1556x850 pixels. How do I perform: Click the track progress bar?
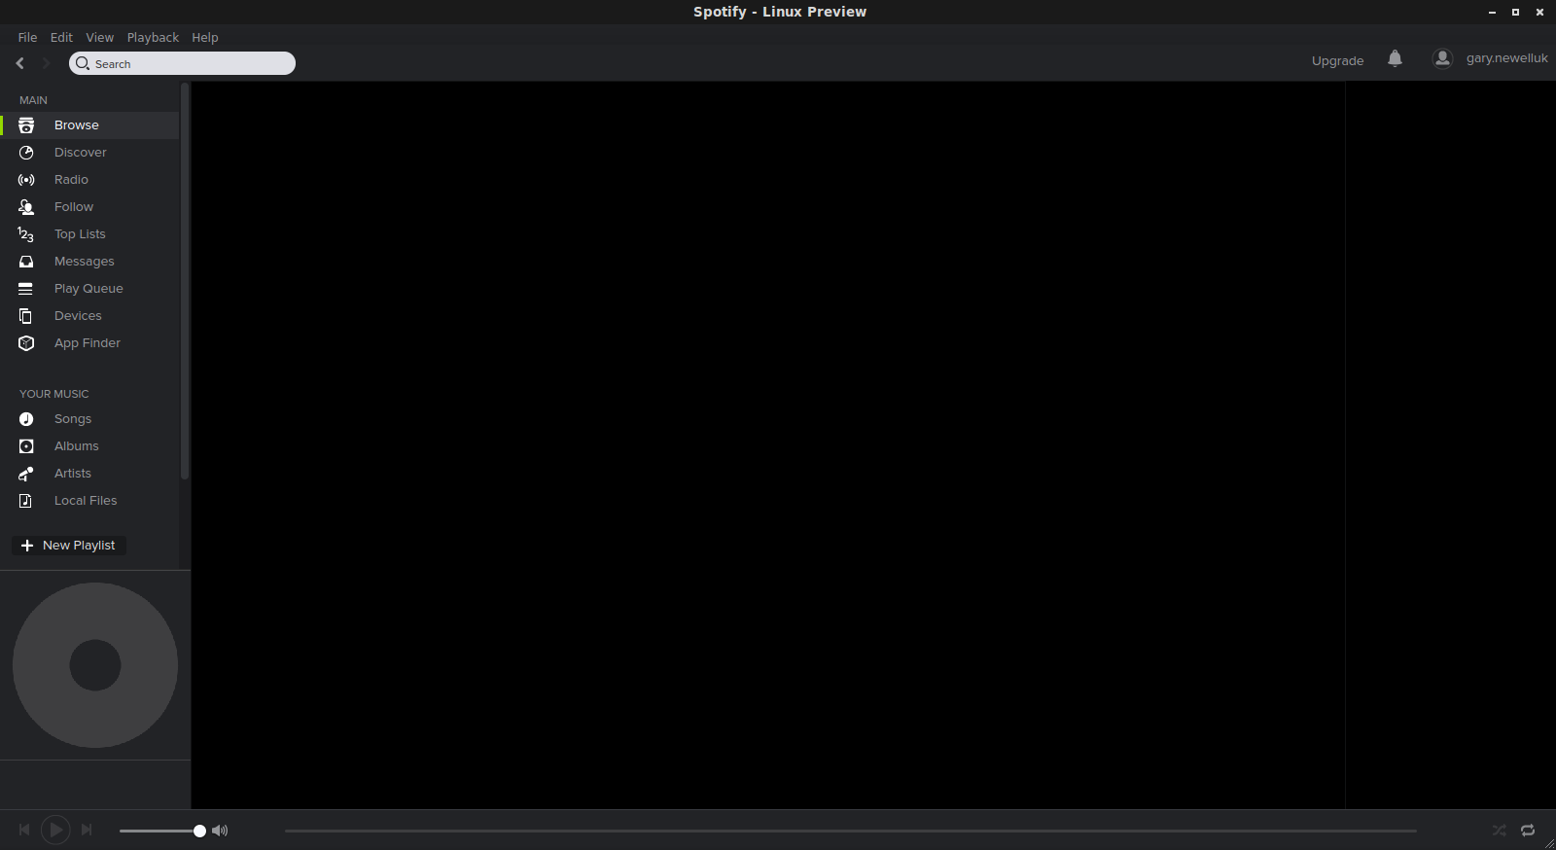pyautogui.click(x=850, y=831)
